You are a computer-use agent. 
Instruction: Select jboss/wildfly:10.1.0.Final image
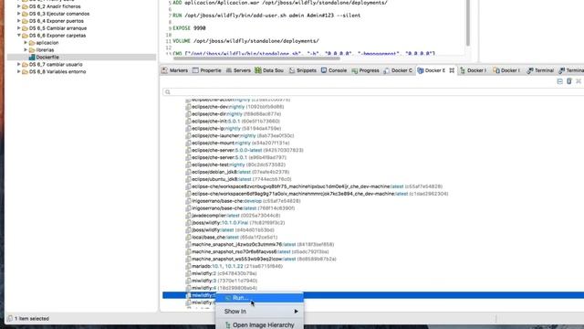pyautogui.click(x=238, y=223)
